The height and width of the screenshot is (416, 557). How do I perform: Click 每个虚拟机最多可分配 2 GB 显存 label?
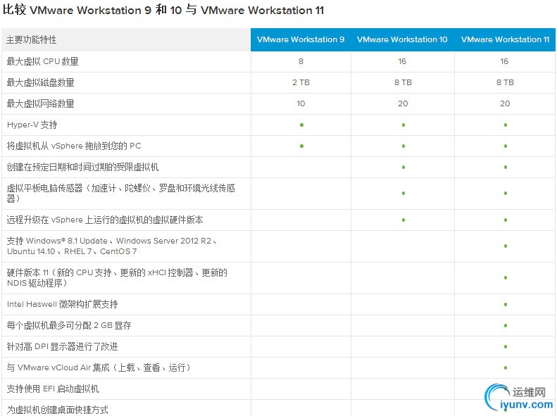(69, 325)
